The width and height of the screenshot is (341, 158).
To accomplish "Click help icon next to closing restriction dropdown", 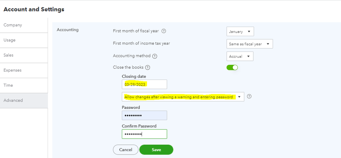I will pos(249,97).
